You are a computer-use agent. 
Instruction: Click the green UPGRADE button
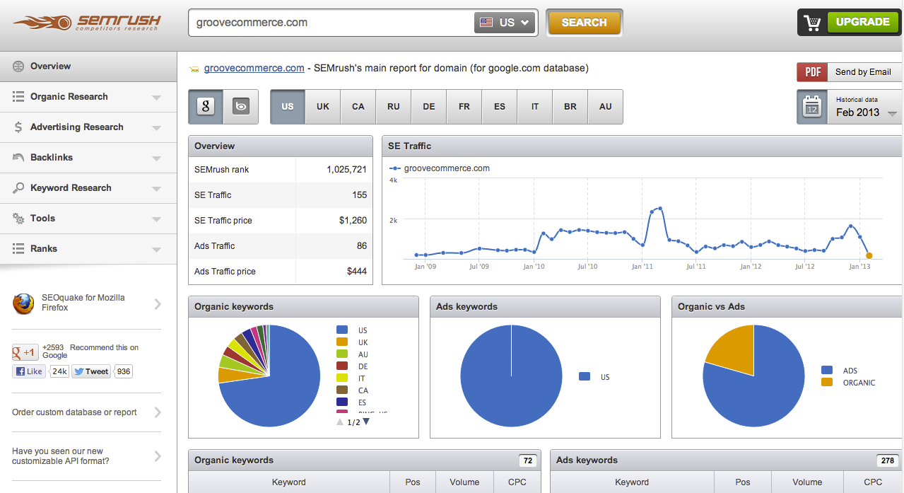pos(862,22)
